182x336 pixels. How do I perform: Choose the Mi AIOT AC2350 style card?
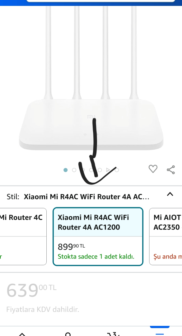pyautogui.click(x=166, y=236)
